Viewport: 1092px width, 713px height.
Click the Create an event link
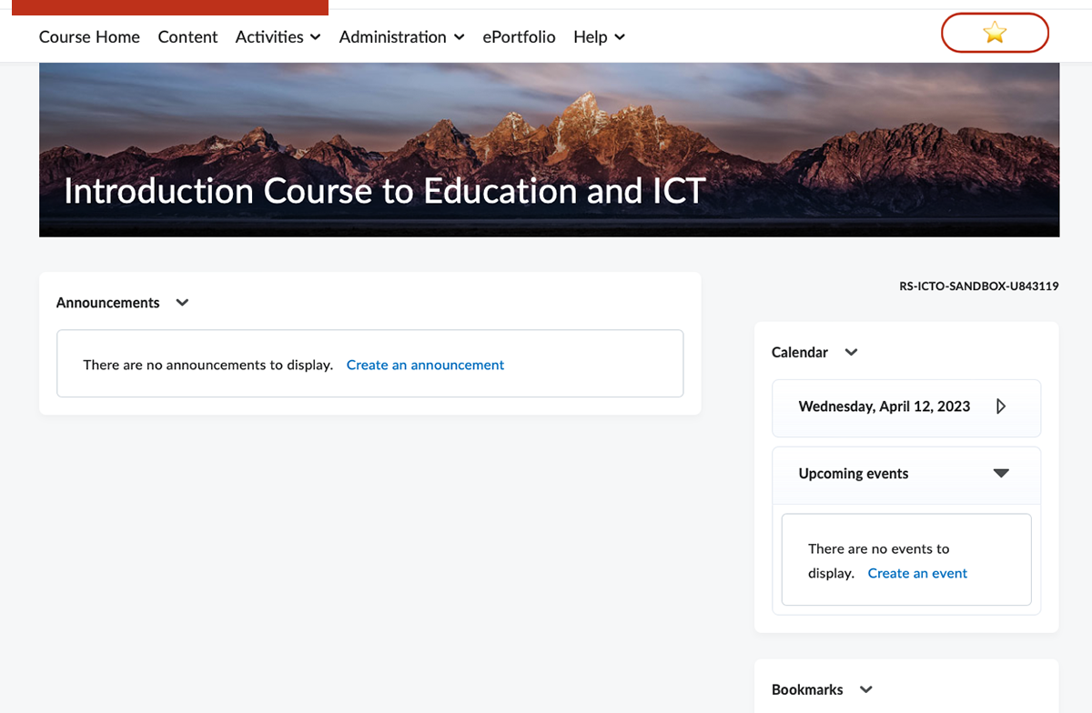point(917,573)
